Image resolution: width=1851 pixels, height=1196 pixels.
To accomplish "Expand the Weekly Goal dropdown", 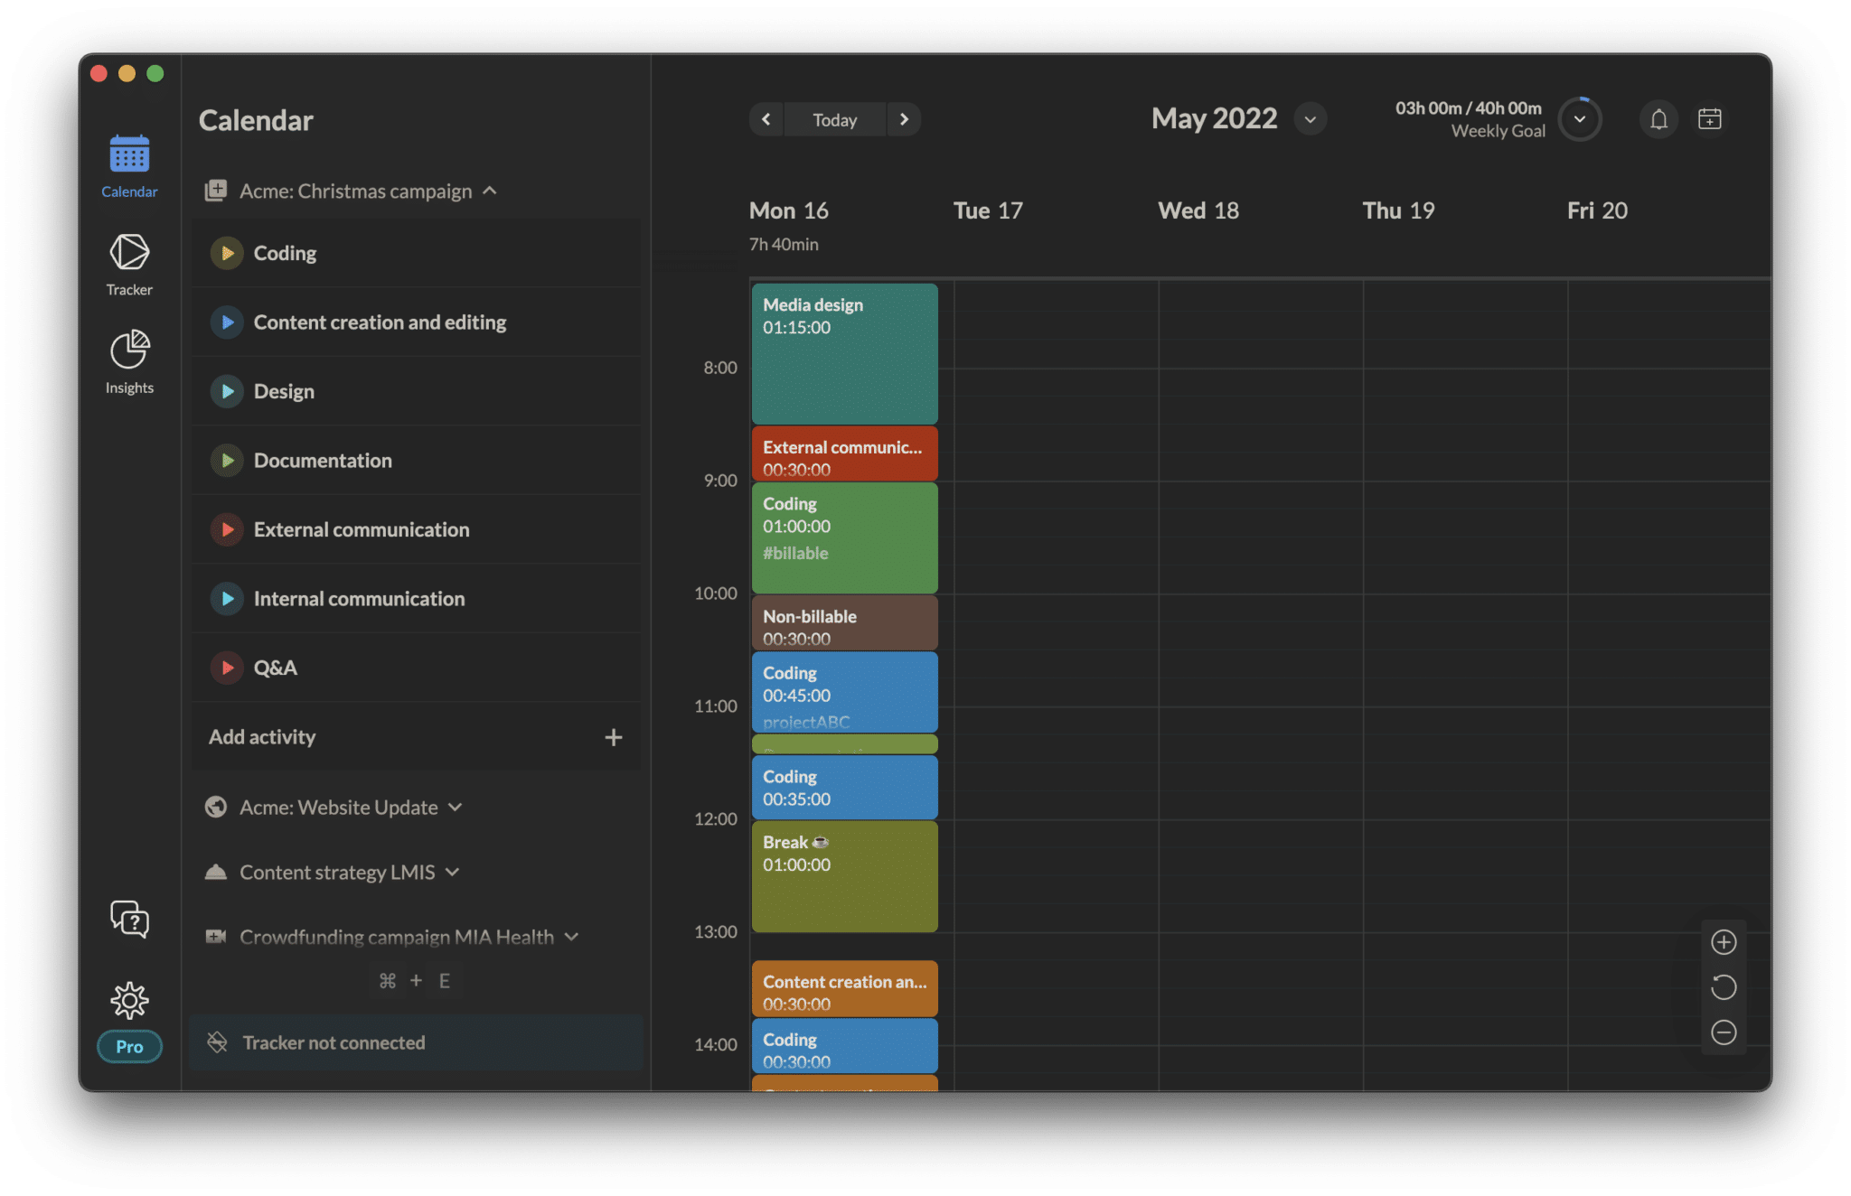I will point(1579,119).
